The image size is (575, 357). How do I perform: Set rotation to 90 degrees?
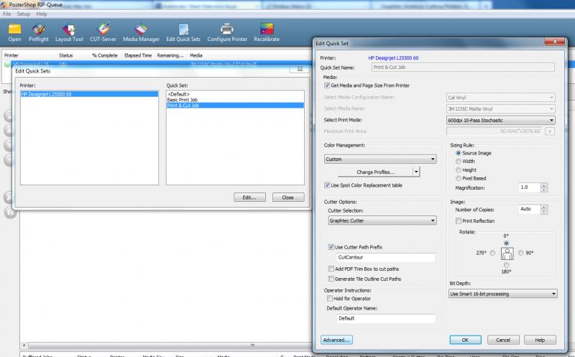[x=520, y=253]
